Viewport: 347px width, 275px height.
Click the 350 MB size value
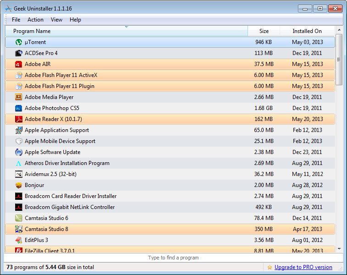[264, 229]
